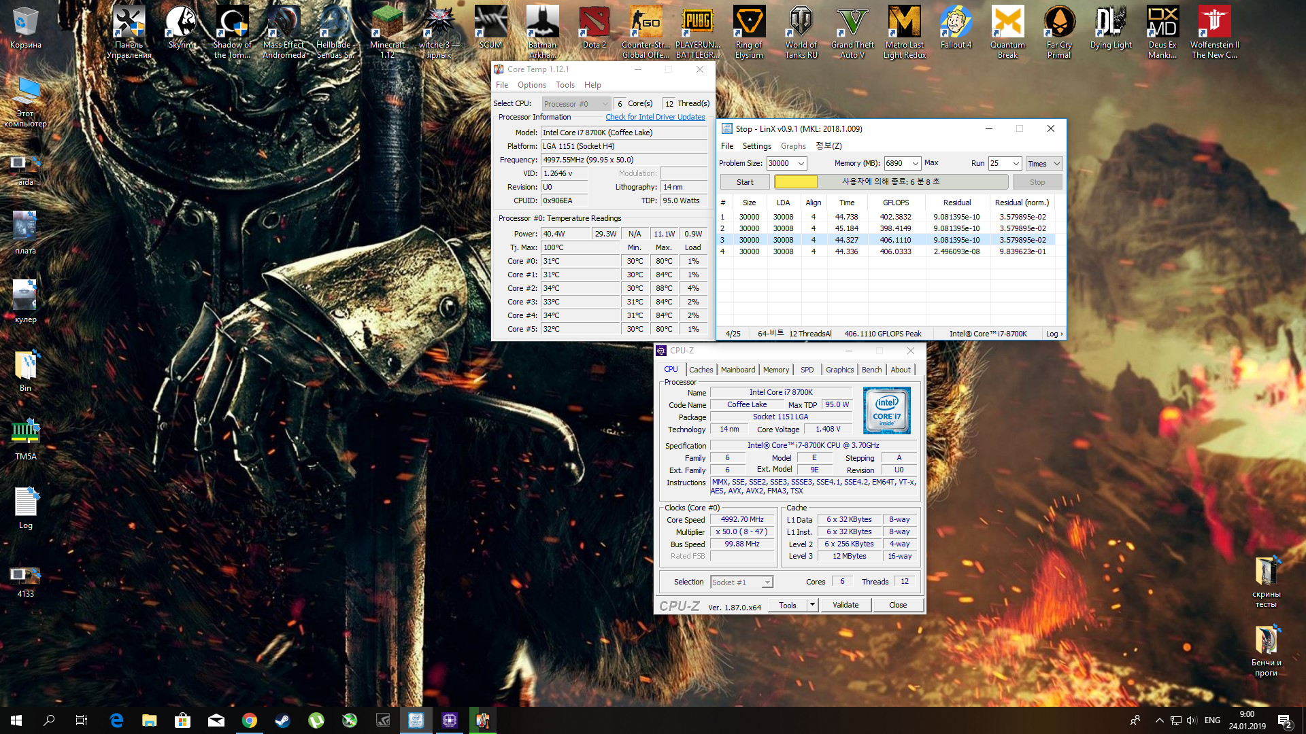This screenshot has width=1306, height=734.
Task: Expand the CPU-Z Tools dropdown arrow
Action: [x=812, y=605]
